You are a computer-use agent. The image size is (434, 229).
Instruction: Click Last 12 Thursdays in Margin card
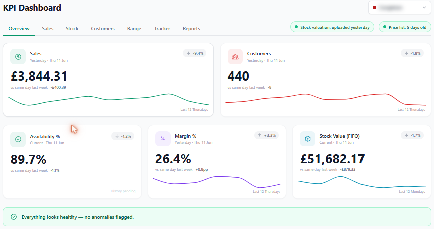266,191
